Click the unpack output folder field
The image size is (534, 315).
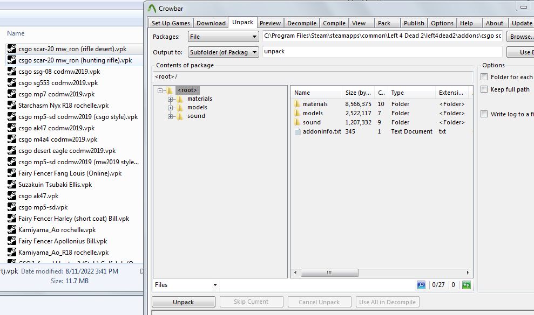tap(382, 52)
